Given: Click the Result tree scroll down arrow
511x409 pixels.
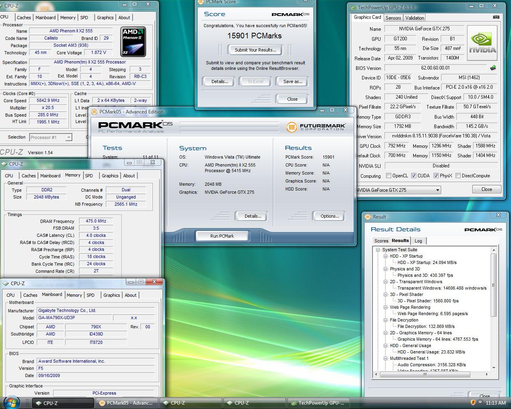Looking at the screenshot, I should (494, 368).
